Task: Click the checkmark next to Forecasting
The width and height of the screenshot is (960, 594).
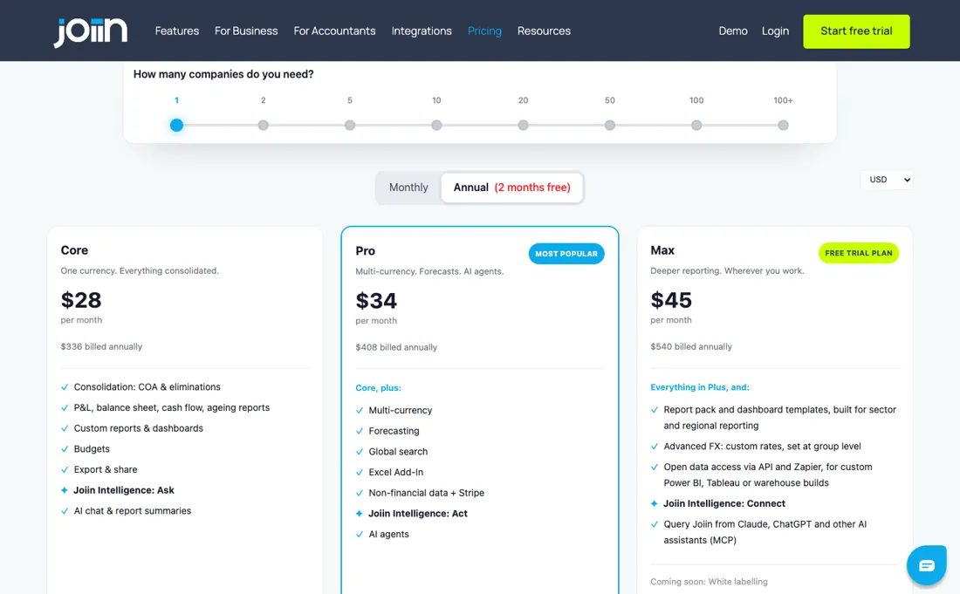Action: (x=360, y=431)
